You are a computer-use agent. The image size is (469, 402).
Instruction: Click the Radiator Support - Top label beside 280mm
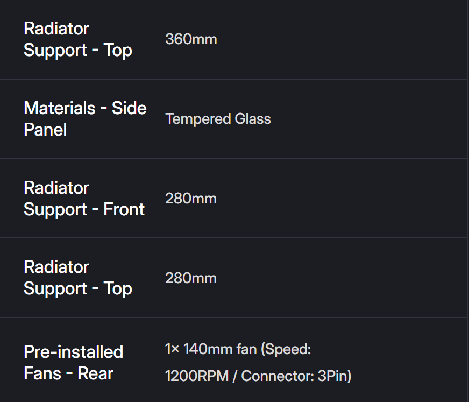point(78,278)
